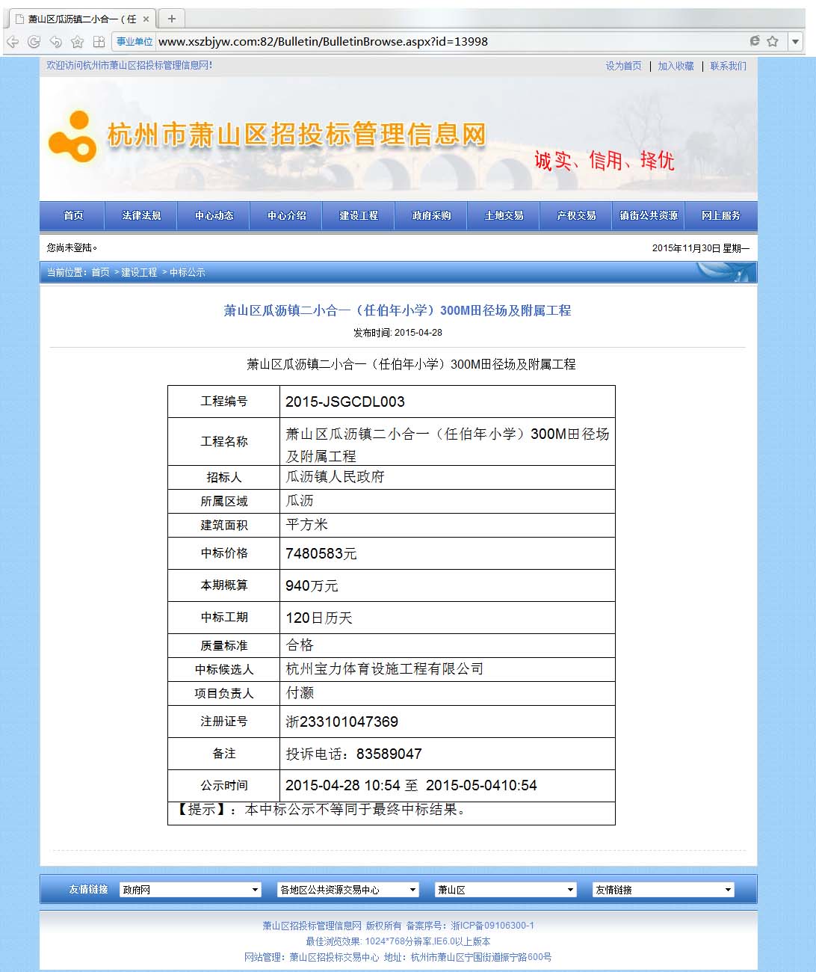Screen dimensions: 816x972
Task: Click the favorites star icon left of address bar
Action: click(77, 42)
